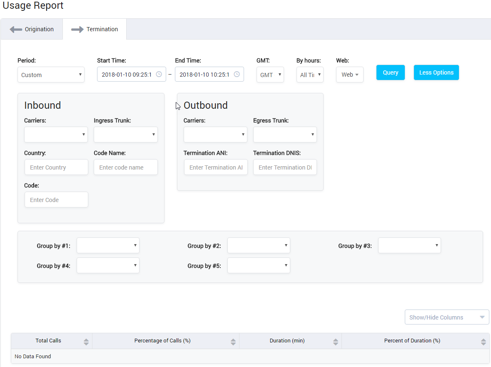Sort the Total Calls column
This screenshot has width=491, height=367.
86,341
